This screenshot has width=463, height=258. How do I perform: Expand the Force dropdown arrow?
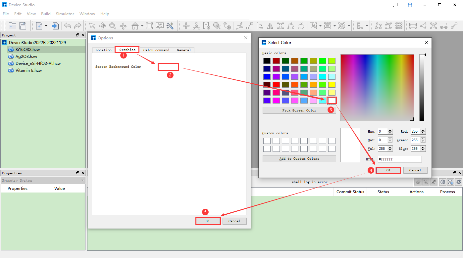(x=367, y=26)
